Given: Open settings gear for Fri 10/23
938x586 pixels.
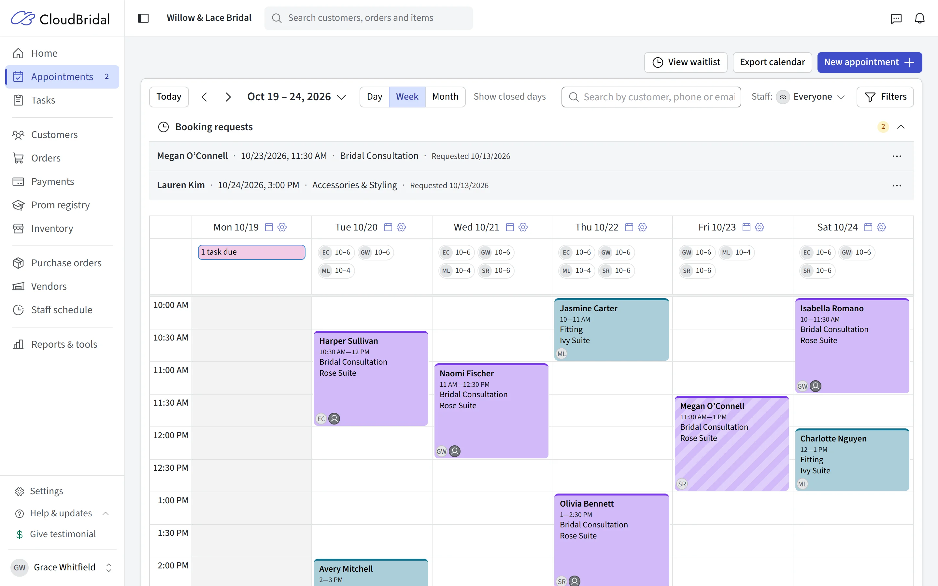Looking at the screenshot, I should point(759,227).
